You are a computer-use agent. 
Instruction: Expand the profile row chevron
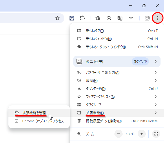[156, 61]
